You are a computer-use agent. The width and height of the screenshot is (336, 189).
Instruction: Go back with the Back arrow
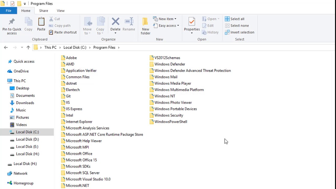pyautogui.click(x=6, y=48)
